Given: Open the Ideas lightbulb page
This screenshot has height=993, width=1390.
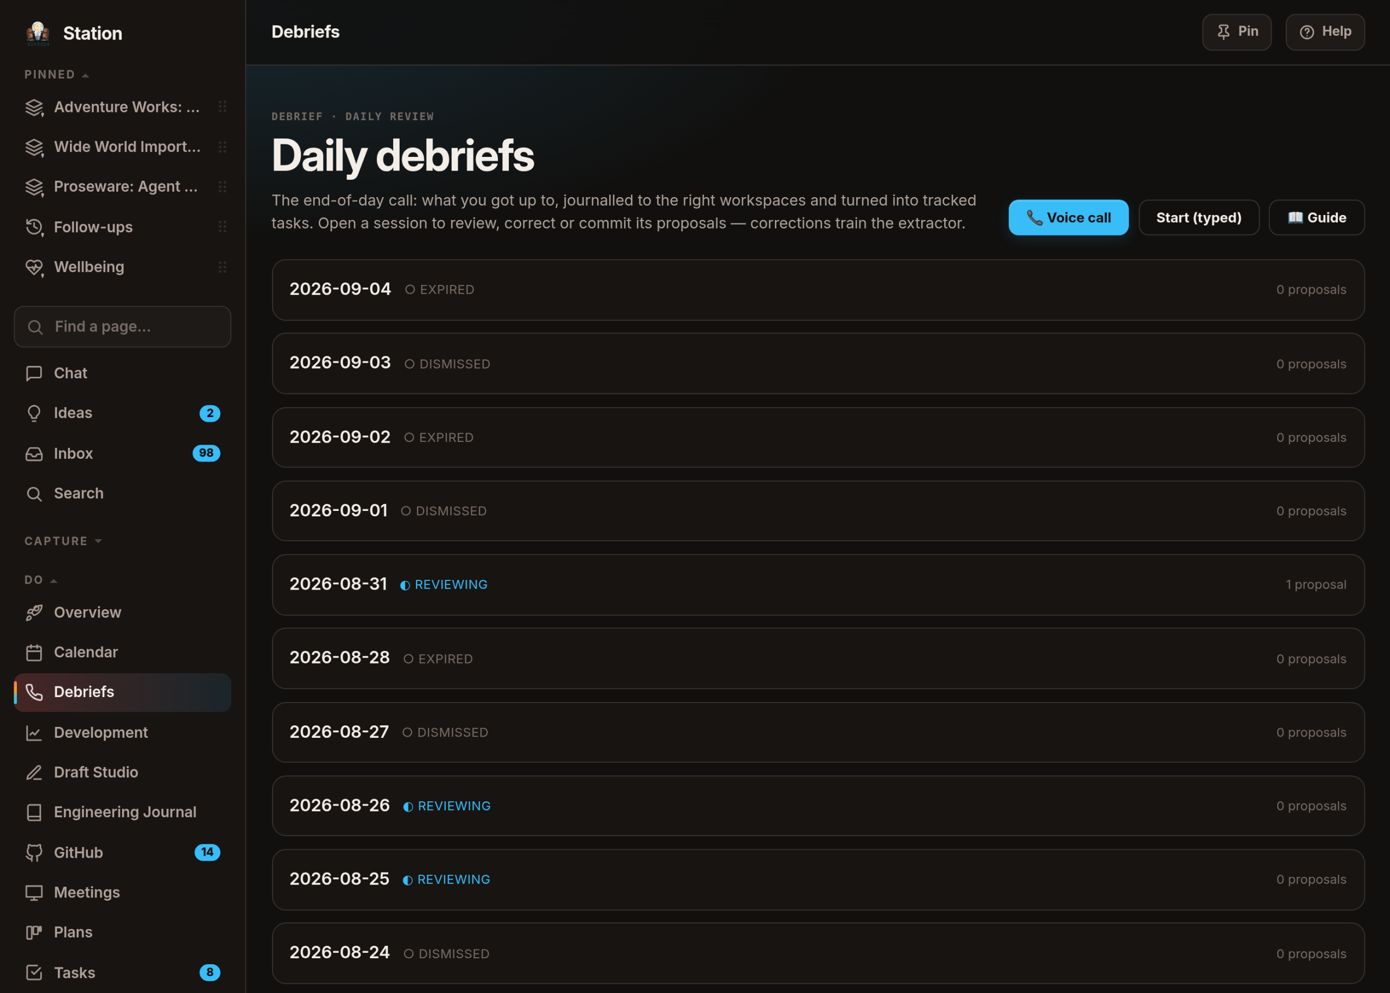Looking at the screenshot, I should coord(122,413).
